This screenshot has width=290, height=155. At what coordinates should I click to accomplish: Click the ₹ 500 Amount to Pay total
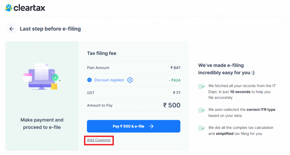coord(172,105)
